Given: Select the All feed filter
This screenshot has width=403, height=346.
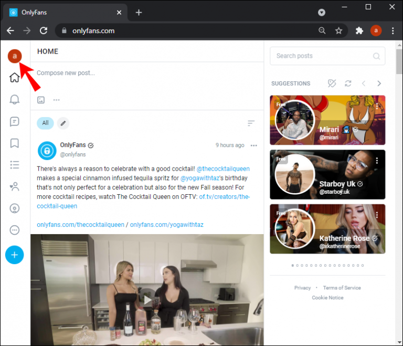Looking at the screenshot, I should (x=45, y=123).
